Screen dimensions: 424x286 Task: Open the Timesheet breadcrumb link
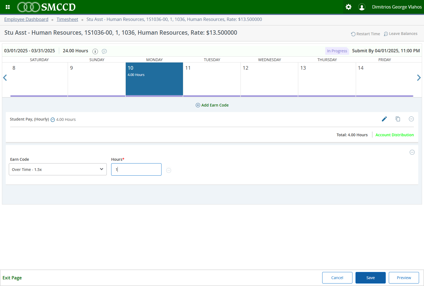click(x=67, y=19)
